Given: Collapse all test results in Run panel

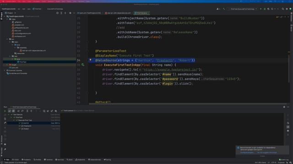Looking at the screenshot, I should pyautogui.click(x=31, y=111).
